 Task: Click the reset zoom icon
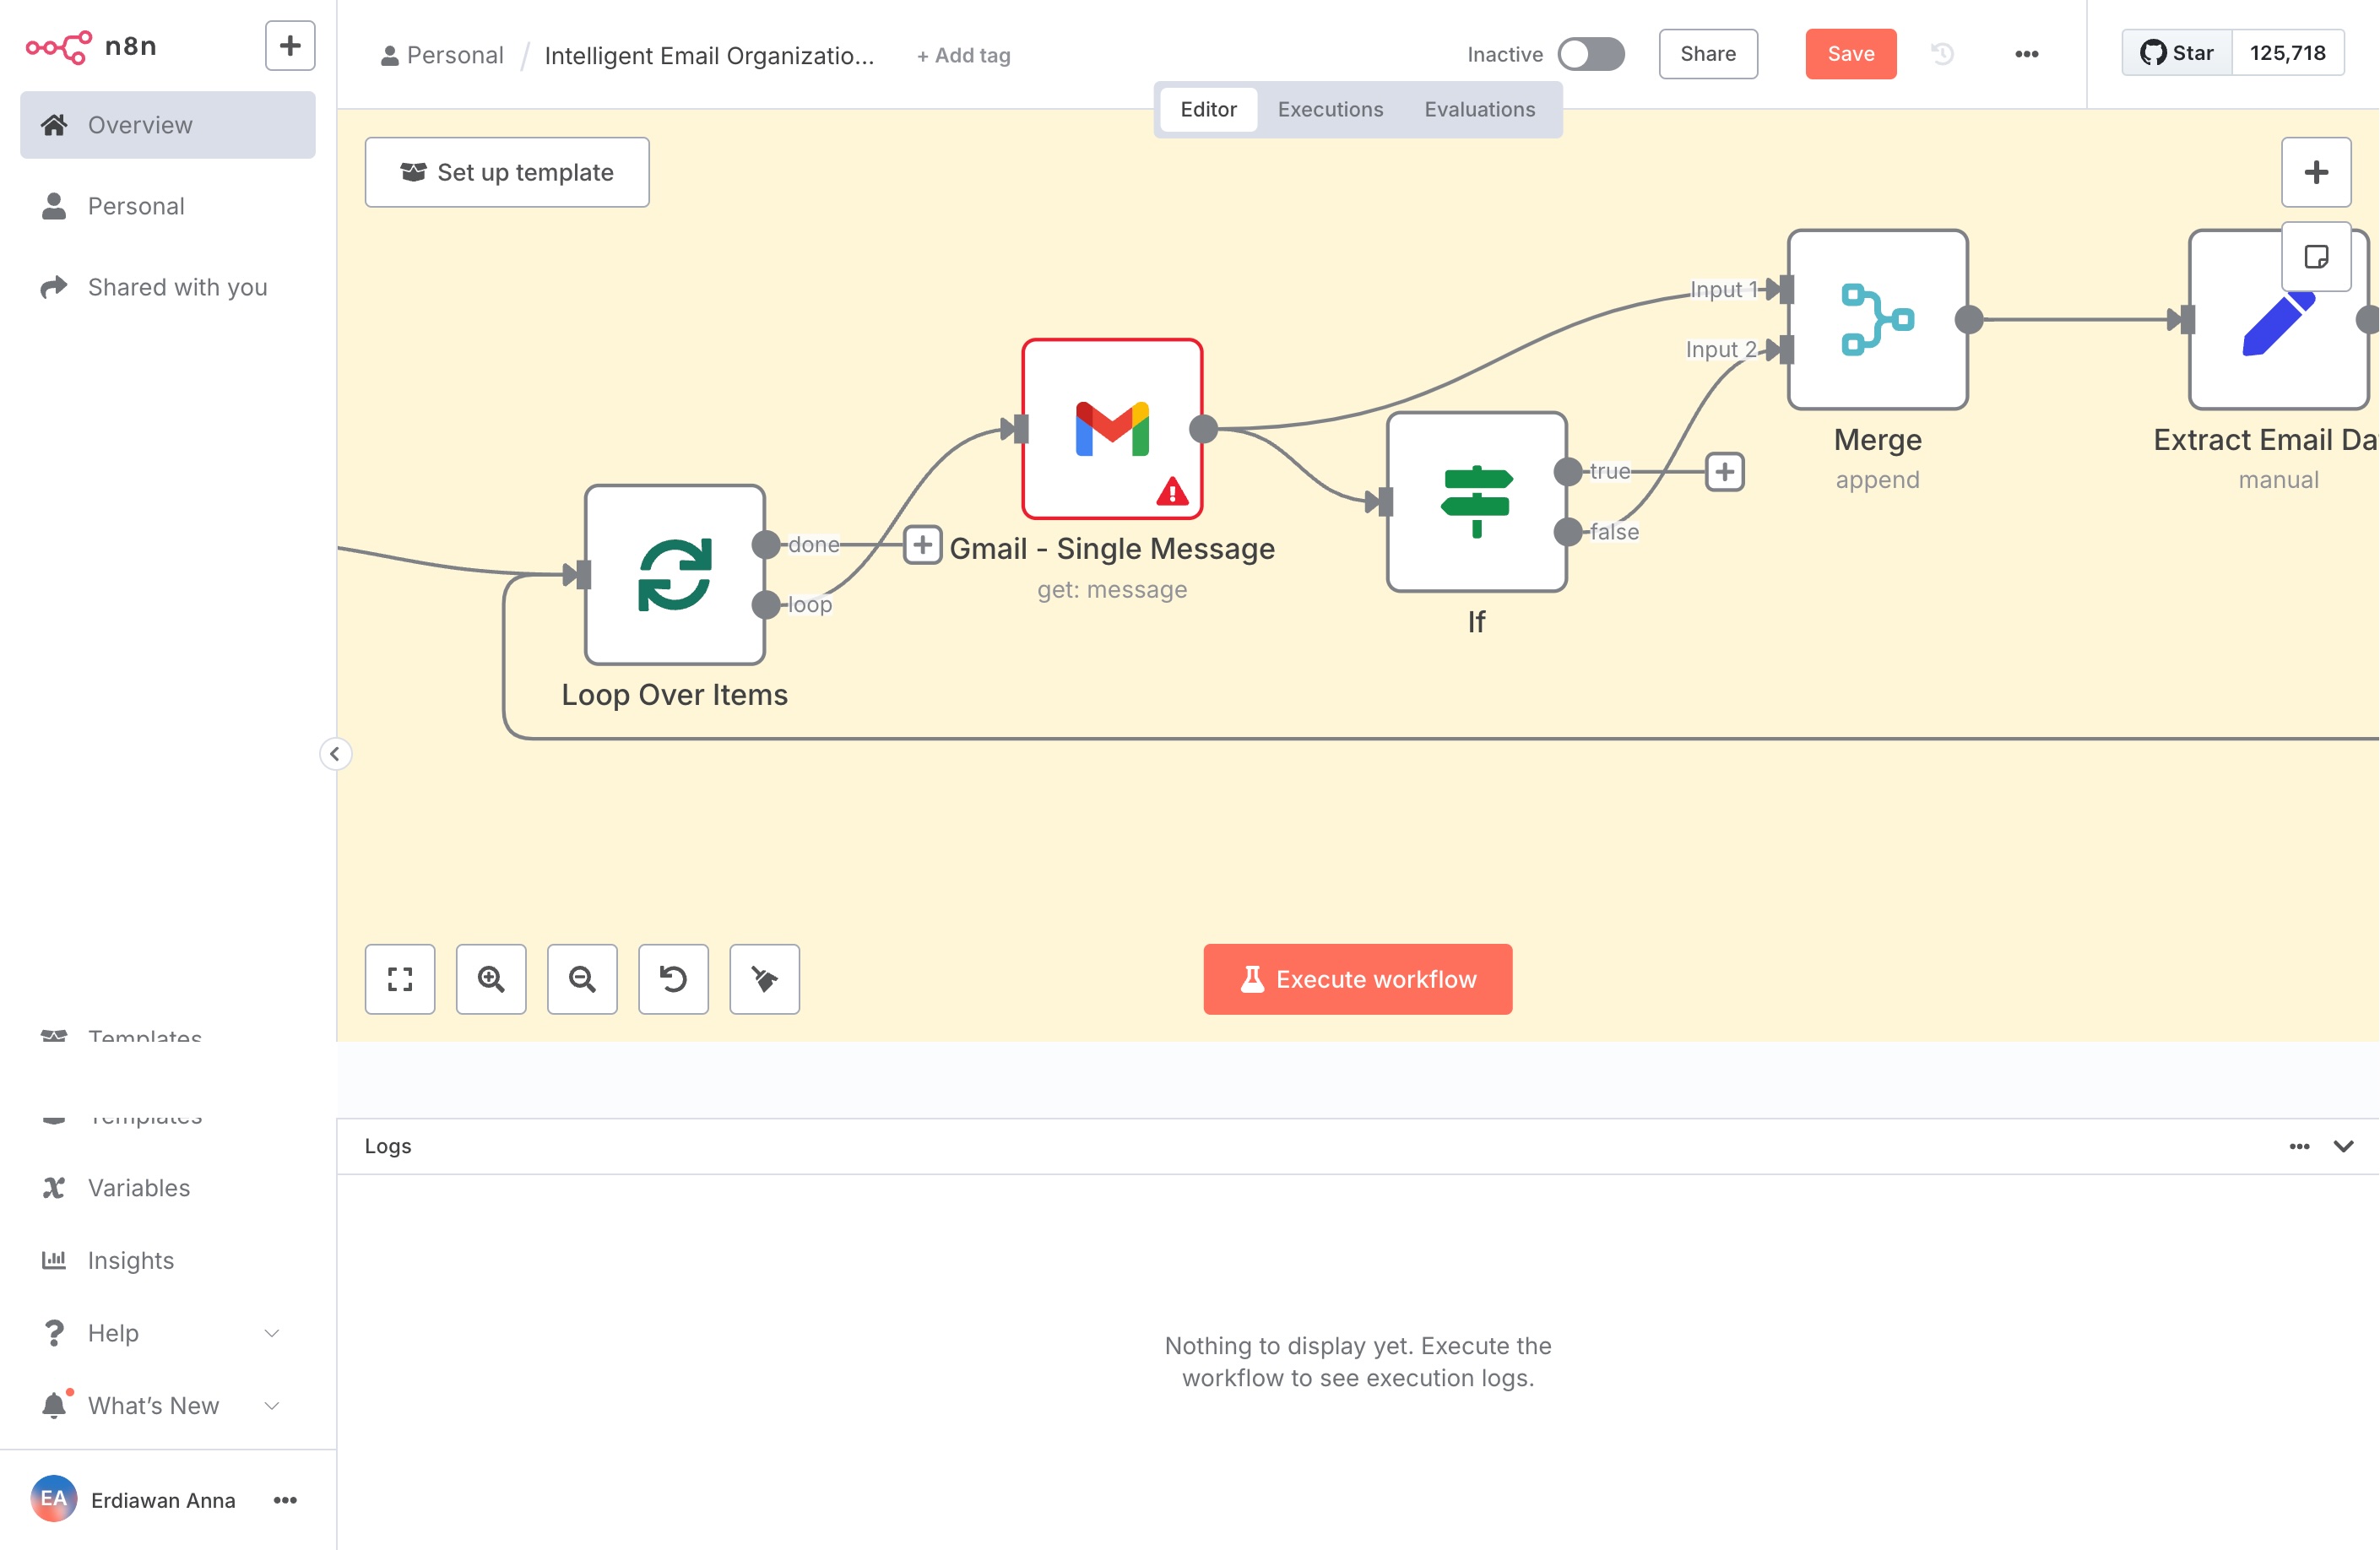[x=673, y=979]
